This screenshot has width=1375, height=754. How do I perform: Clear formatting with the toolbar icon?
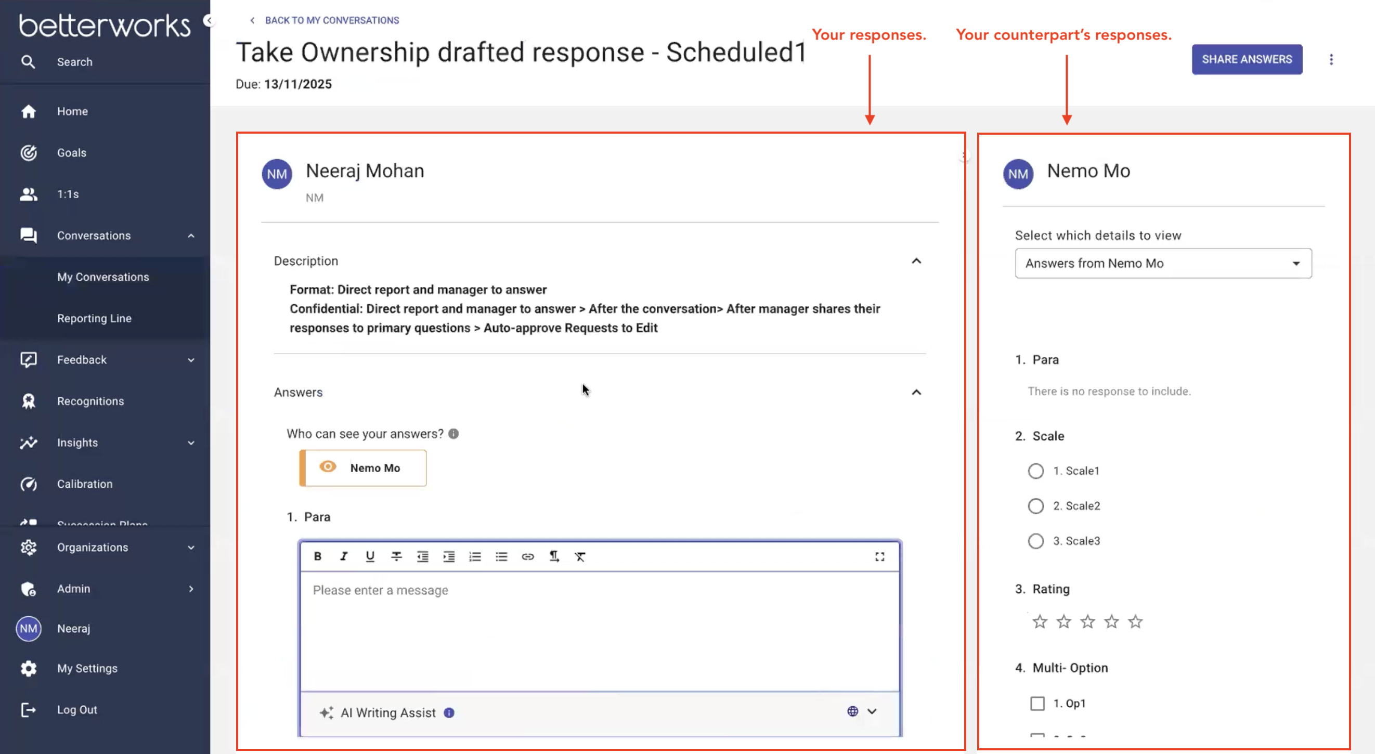point(580,556)
